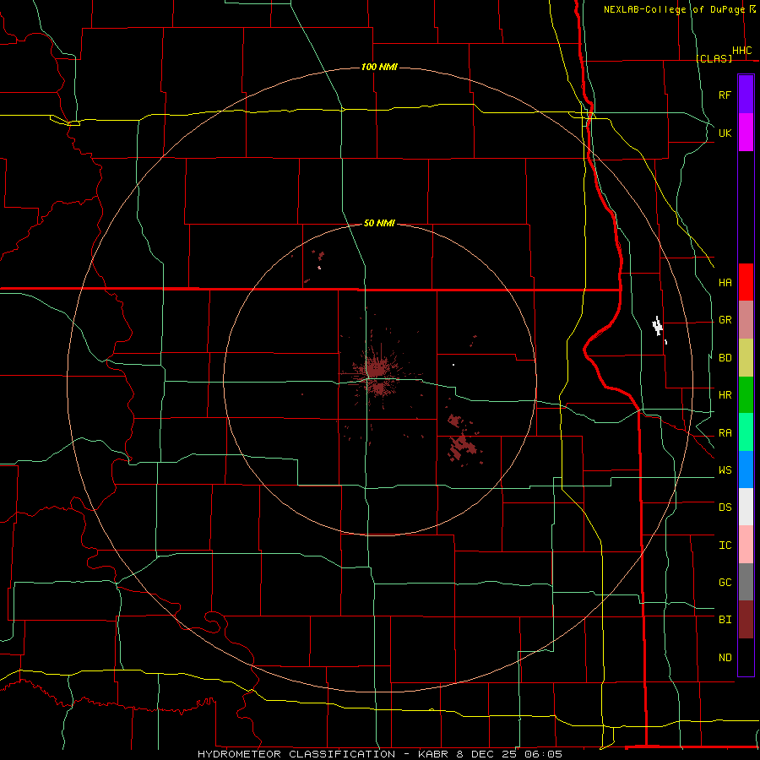760x760 pixels.
Task: Click the '100 NMI' range ring label
Action: coord(379,67)
